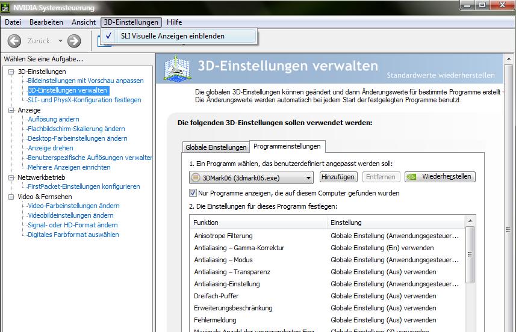The height and width of the screenshot is (332, 516).
Task: Open Flachbildschirm-Skalierung ändern
Action: pyautogui.click(x=76, y=129)
